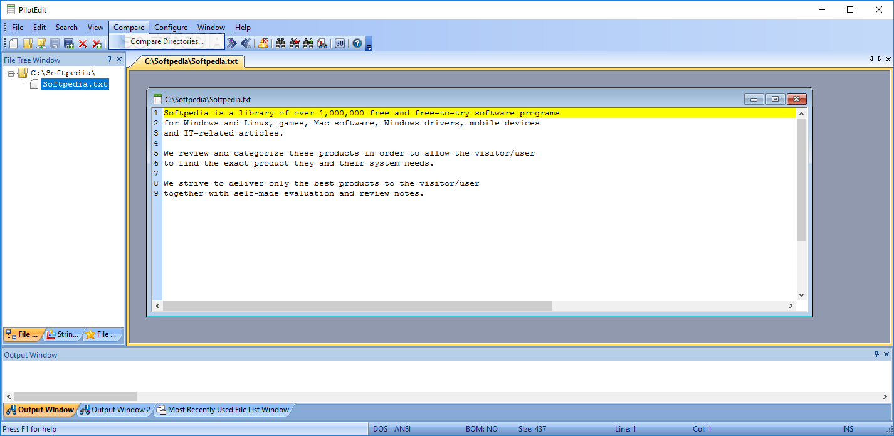Click the Open FTP file icon
Image resolution: width=894 pixels, height=436 pixels.
click(41, 43)
